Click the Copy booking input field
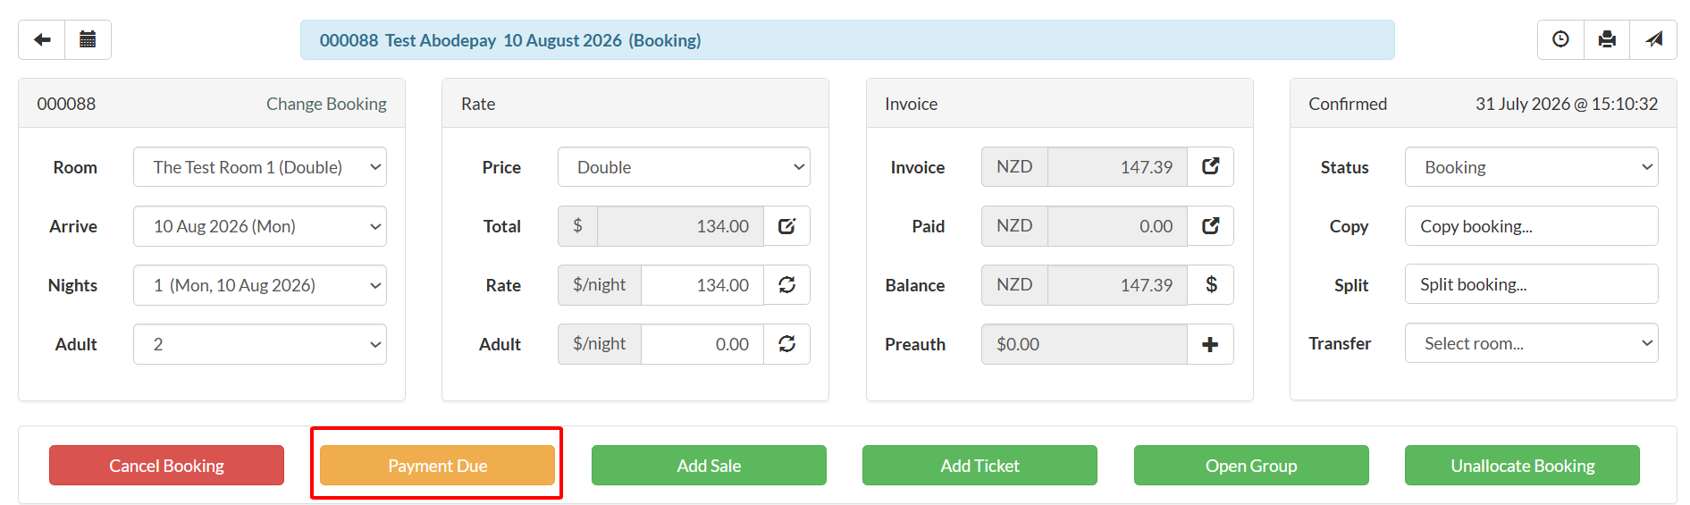The image size is (1690, 505). tap(1531, 226)
